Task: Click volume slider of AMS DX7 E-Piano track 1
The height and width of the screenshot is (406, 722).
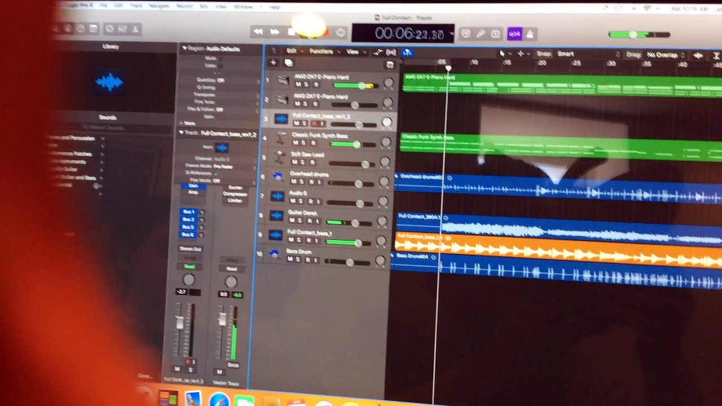Action: [x=356, y=85]
